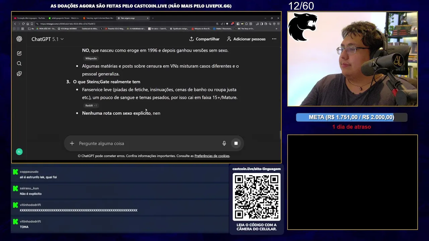Screen dimensions: 429x241
Task: Open the zoom magnifier in address bar
Action: [217, 24]
